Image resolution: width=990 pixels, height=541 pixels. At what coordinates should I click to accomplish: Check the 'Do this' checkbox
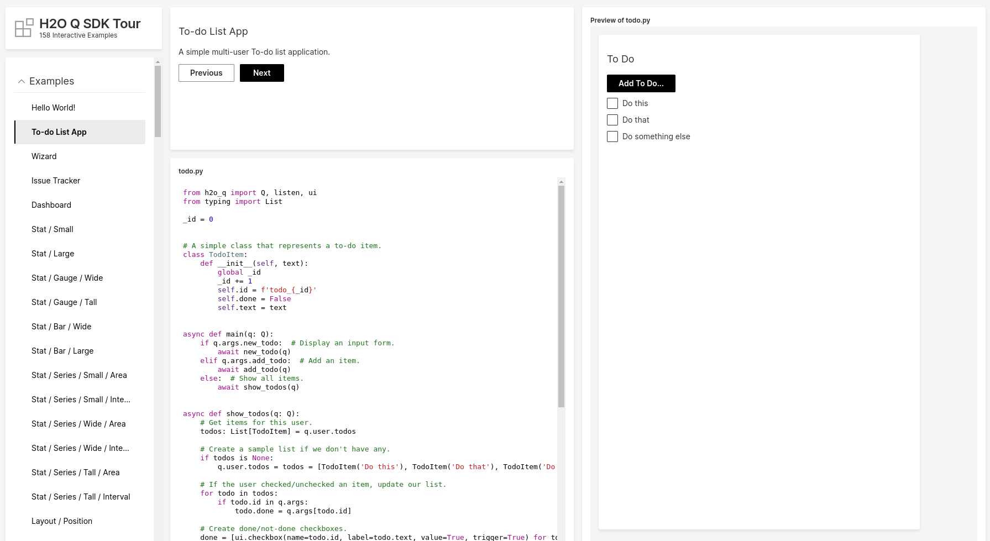click(x=612, y=103)
